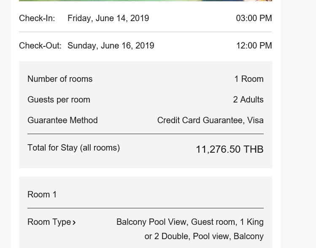This screenshot has height=248, width=316.
Task: Select the Check-In date Friday, June 14, 2019
Action: coord(108,18)
